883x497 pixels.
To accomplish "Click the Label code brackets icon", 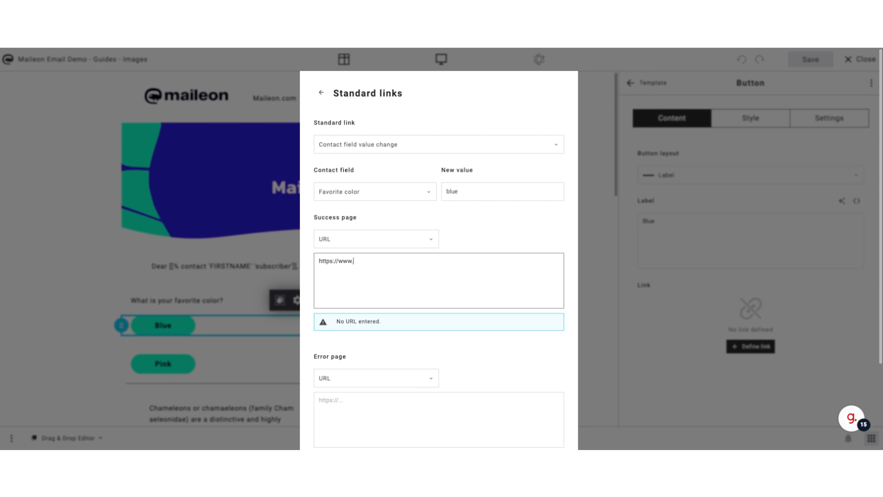I will [x=856, y=201].
